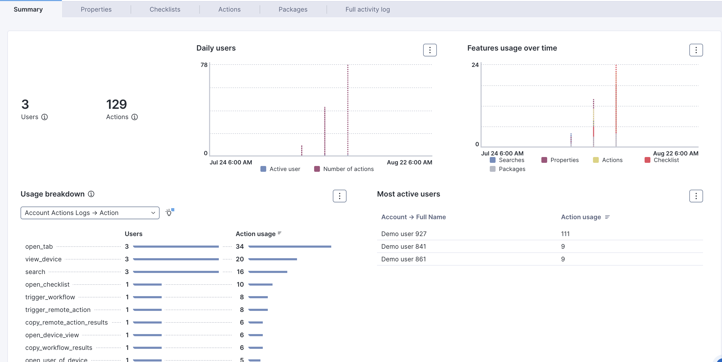Switch to the Checklists tab
The width and height of the screenshot is (722, 362).
[165, 9]
